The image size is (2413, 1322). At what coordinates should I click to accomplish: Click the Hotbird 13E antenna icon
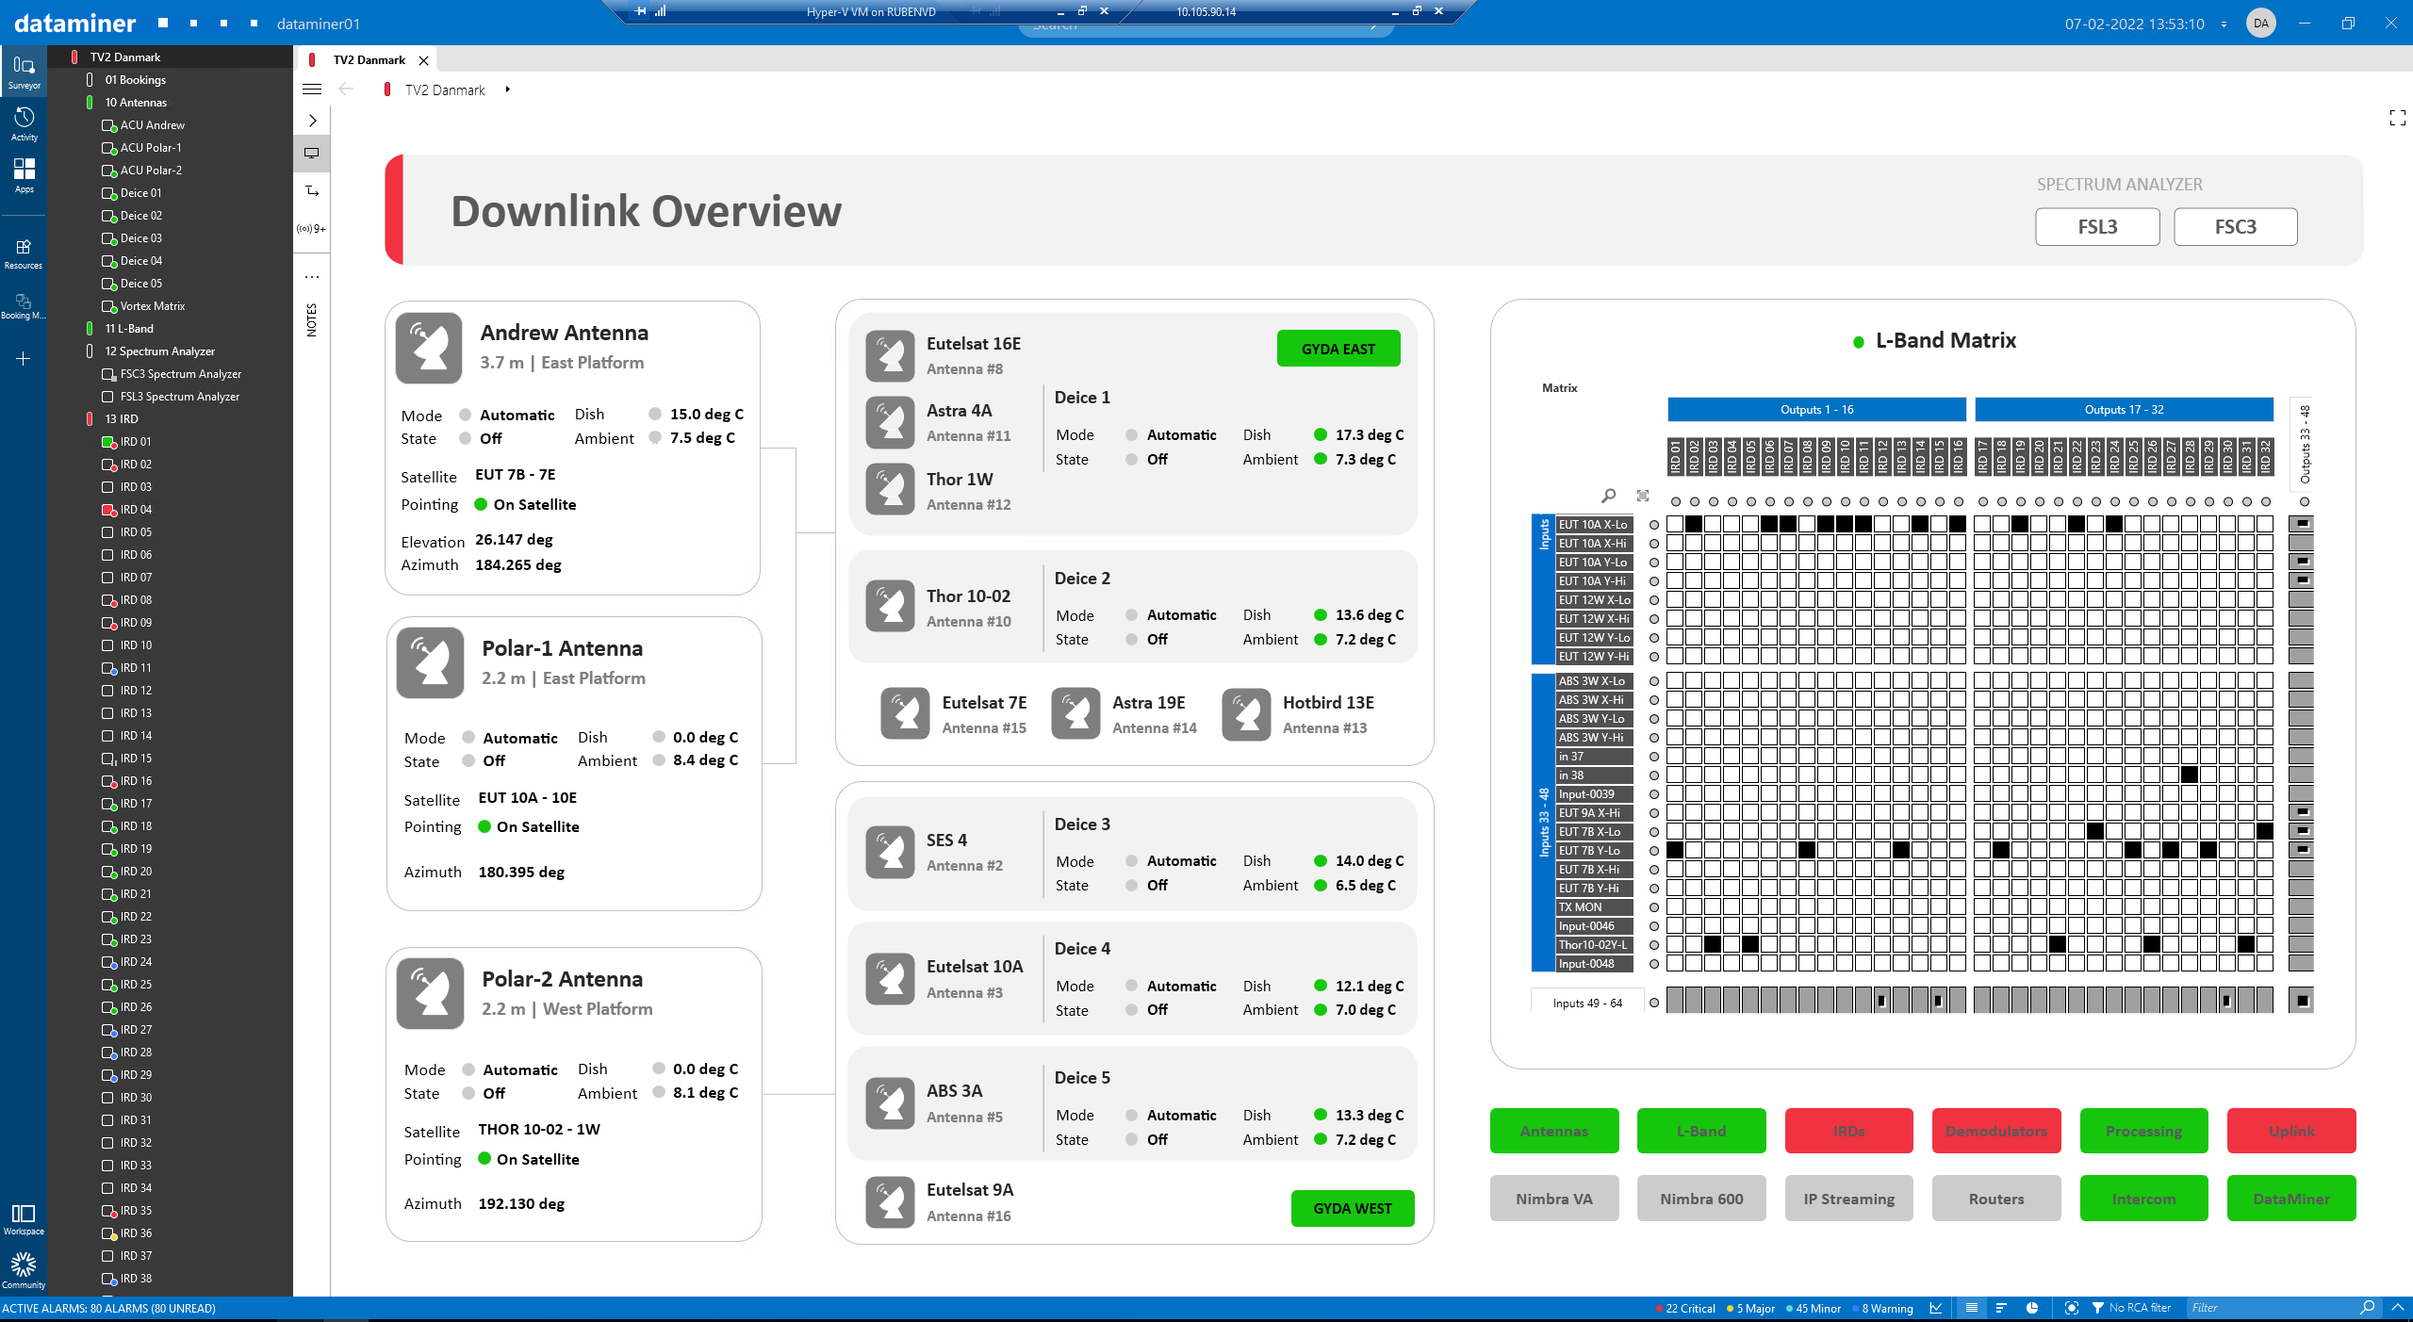pyautogui.click(x=1246, y=714)
